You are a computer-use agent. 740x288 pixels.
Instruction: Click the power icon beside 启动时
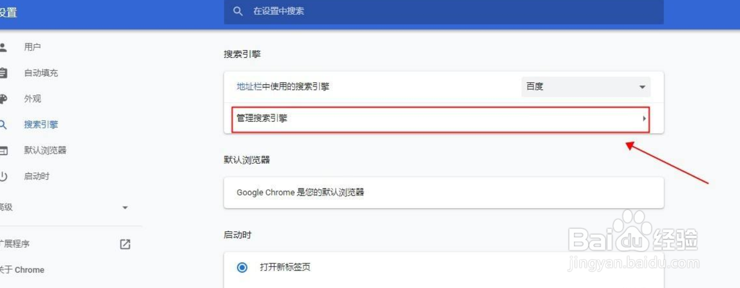(x=3, y=176)
